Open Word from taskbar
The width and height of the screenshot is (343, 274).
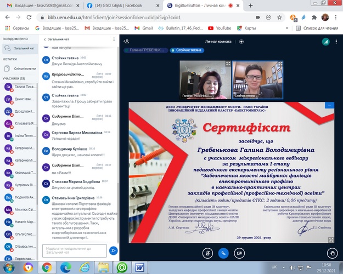point(139,267)
